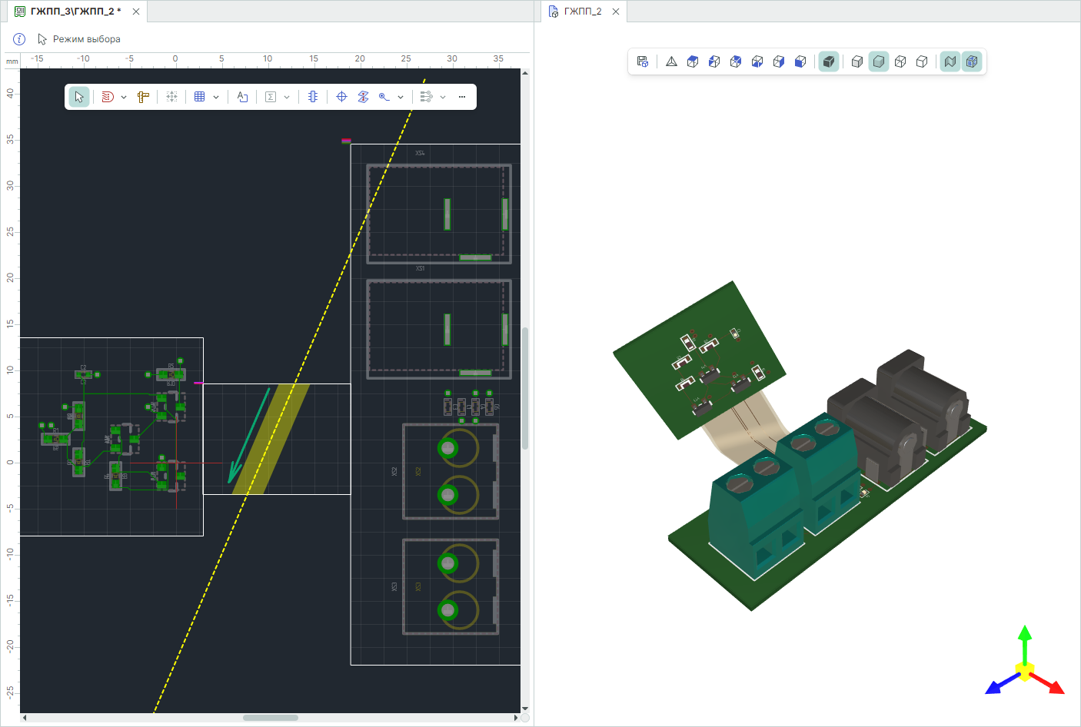Switch to the ГЖПП_3\ГЖПП_2 tab
The width and height of the screenshot is (1081, 727).
click(x=75, y=12)
